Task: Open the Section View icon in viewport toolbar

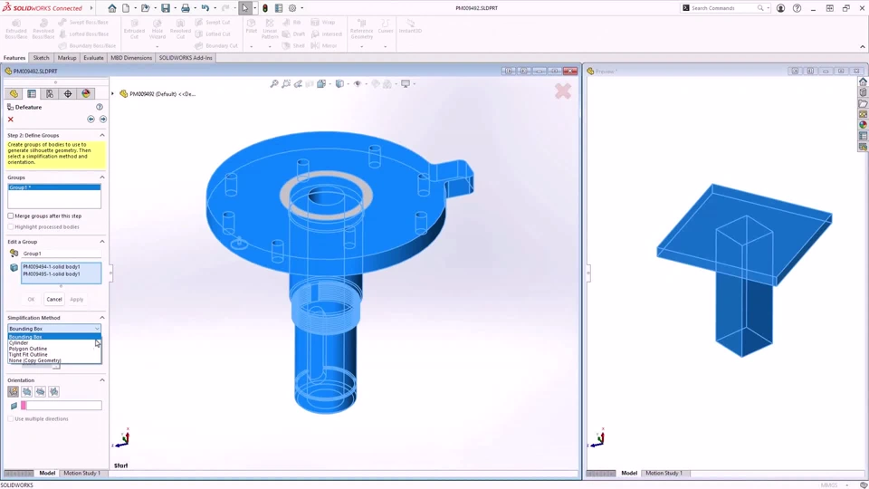Action: click(310, 83)
